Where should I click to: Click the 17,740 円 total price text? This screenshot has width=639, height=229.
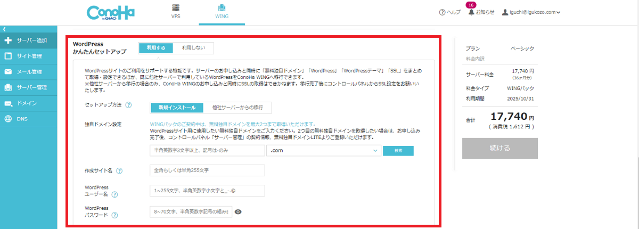point(512,117)
